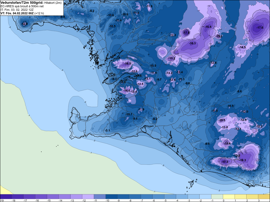This screenshot has width=270, height=202.
Task: Click the legend swatch between -15 and -14
Action: click(53, 197)
